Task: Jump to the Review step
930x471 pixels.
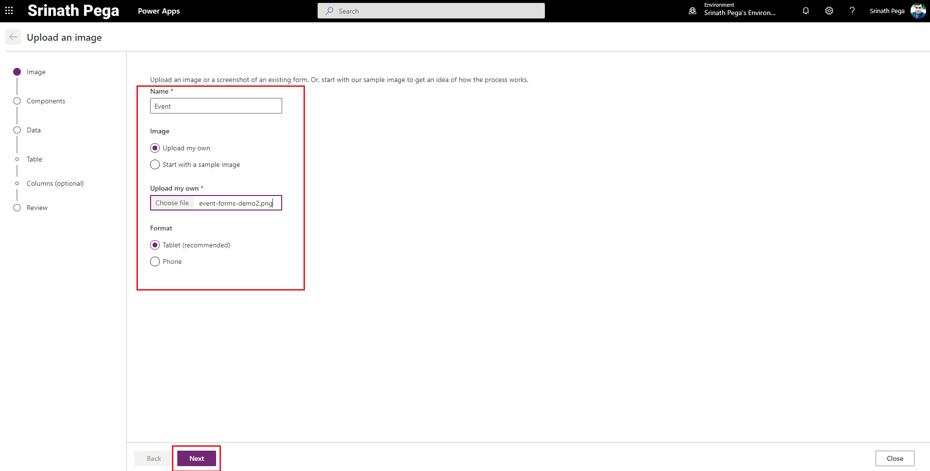Action: (x=37, y=208)
